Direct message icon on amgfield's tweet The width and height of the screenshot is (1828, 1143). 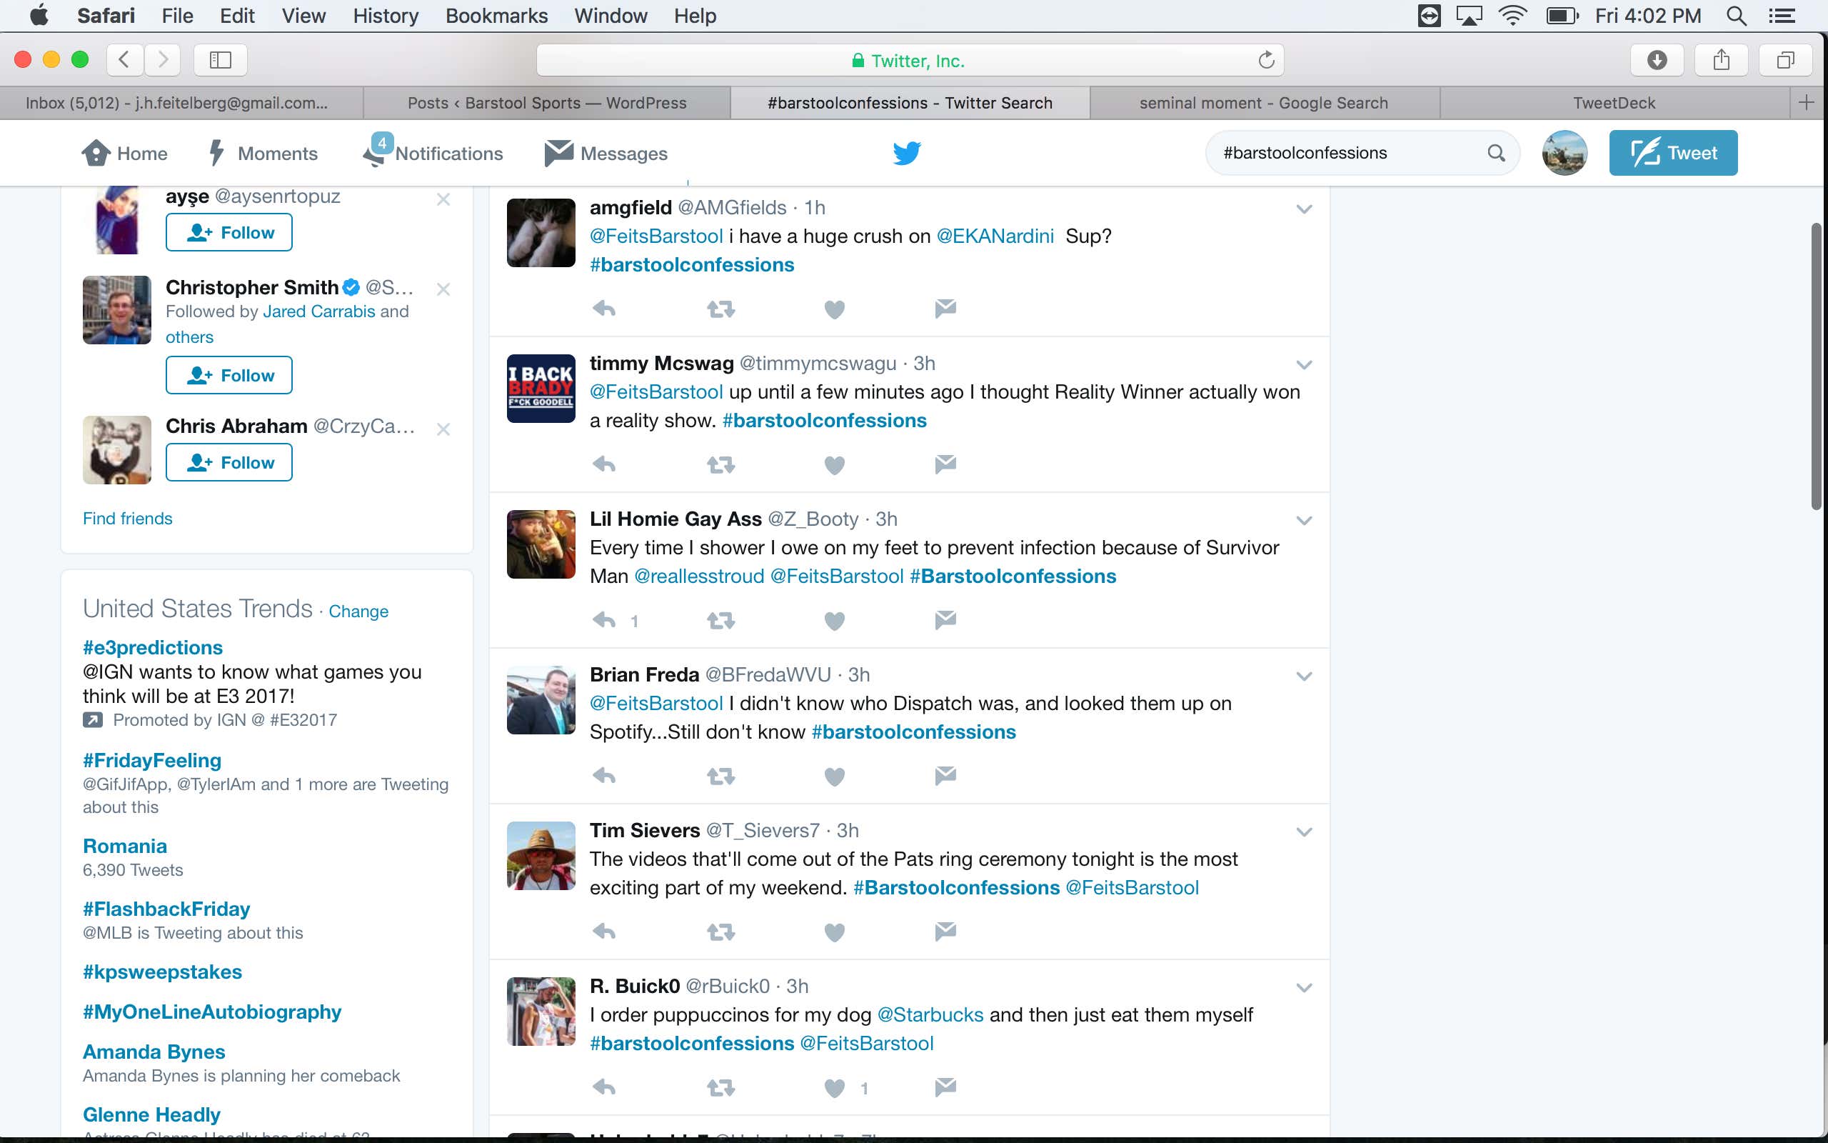pos(945,308)
